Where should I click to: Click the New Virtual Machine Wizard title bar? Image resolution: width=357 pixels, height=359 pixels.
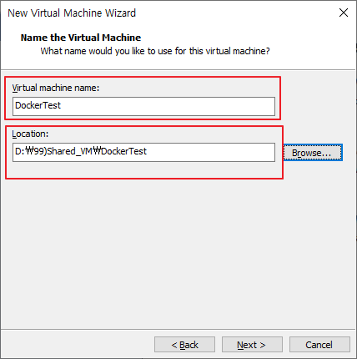tap(167, 13)
